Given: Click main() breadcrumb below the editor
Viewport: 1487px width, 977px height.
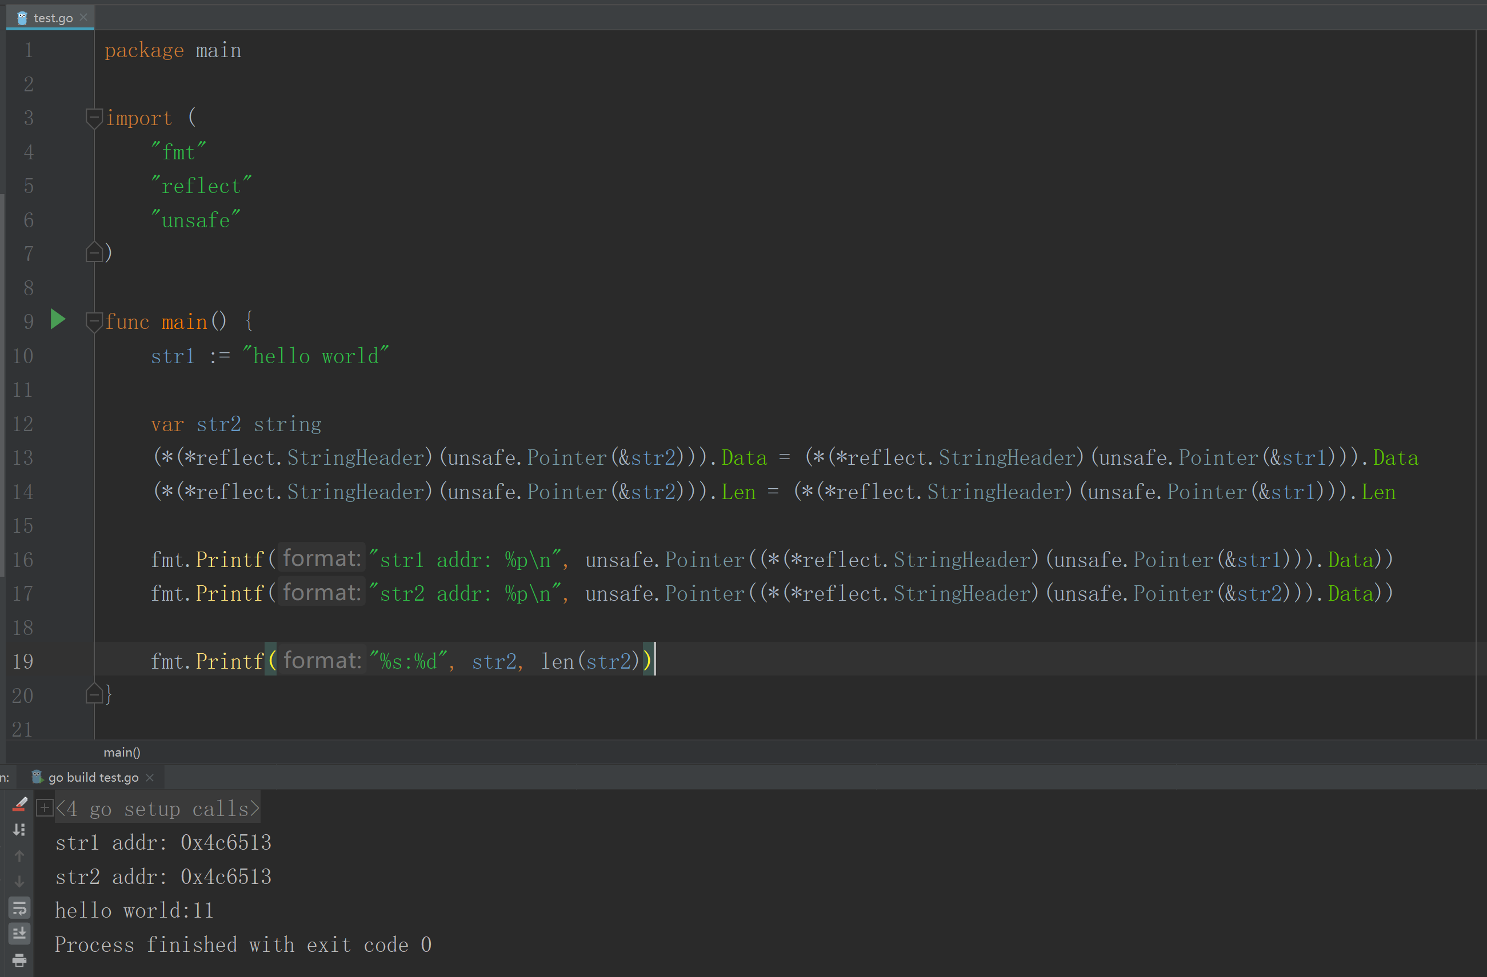Looking at the screenshot, I should [x=122, y=752].
